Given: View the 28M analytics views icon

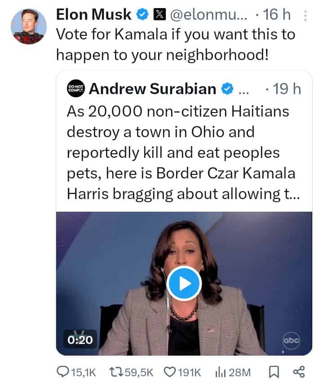Looking at the screenshot, I should coord(219,372).
